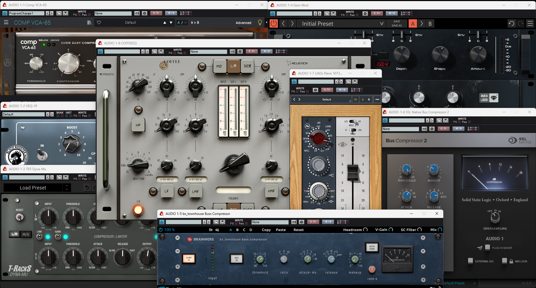536x288 pixels.
Task: Click Default program field in VEQ-1P
Action: click(x=23, y=114)
